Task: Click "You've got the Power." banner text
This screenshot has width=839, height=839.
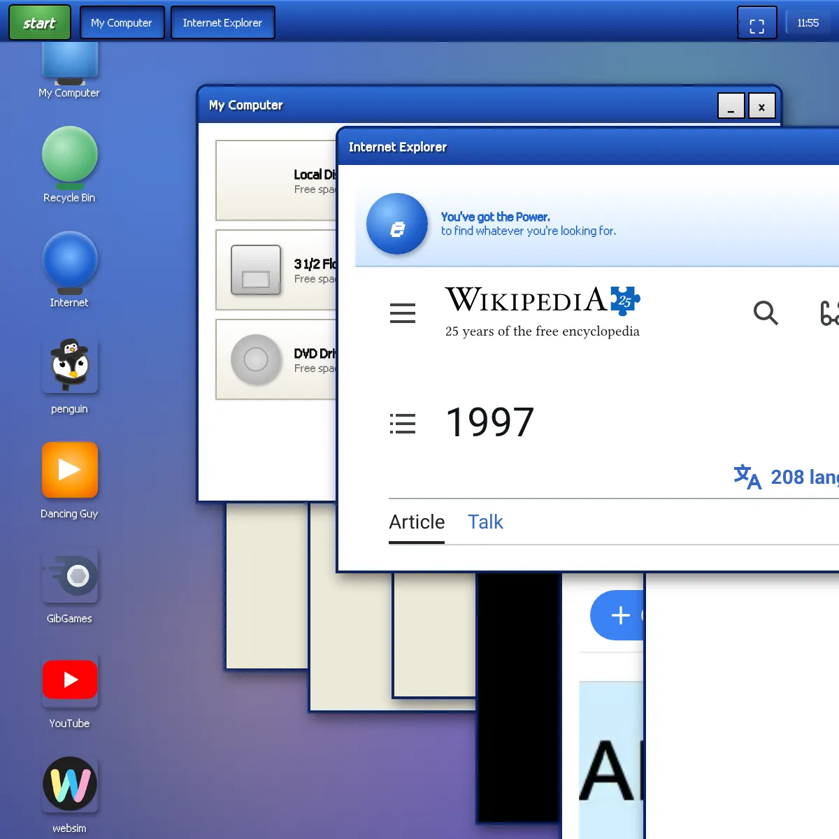Action: [495, 217]
